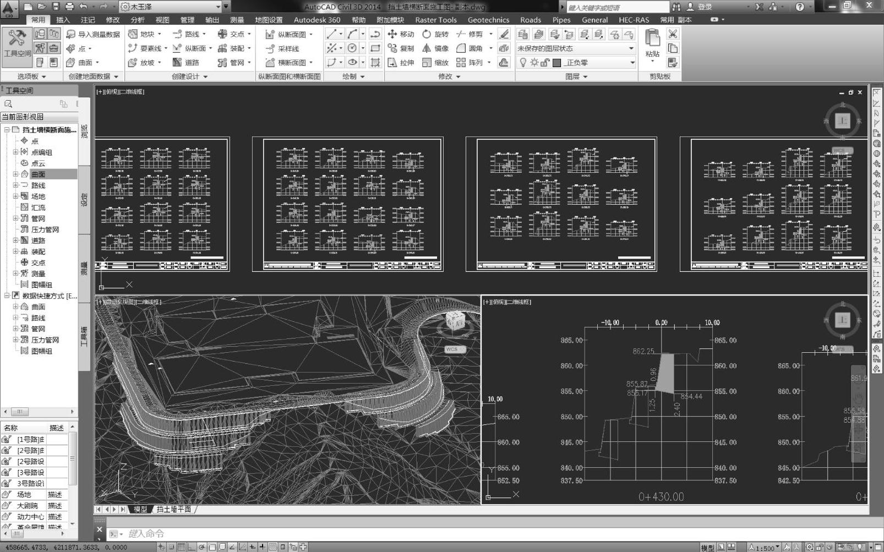Click the 描述 column header in list

(x=56, y=428)
